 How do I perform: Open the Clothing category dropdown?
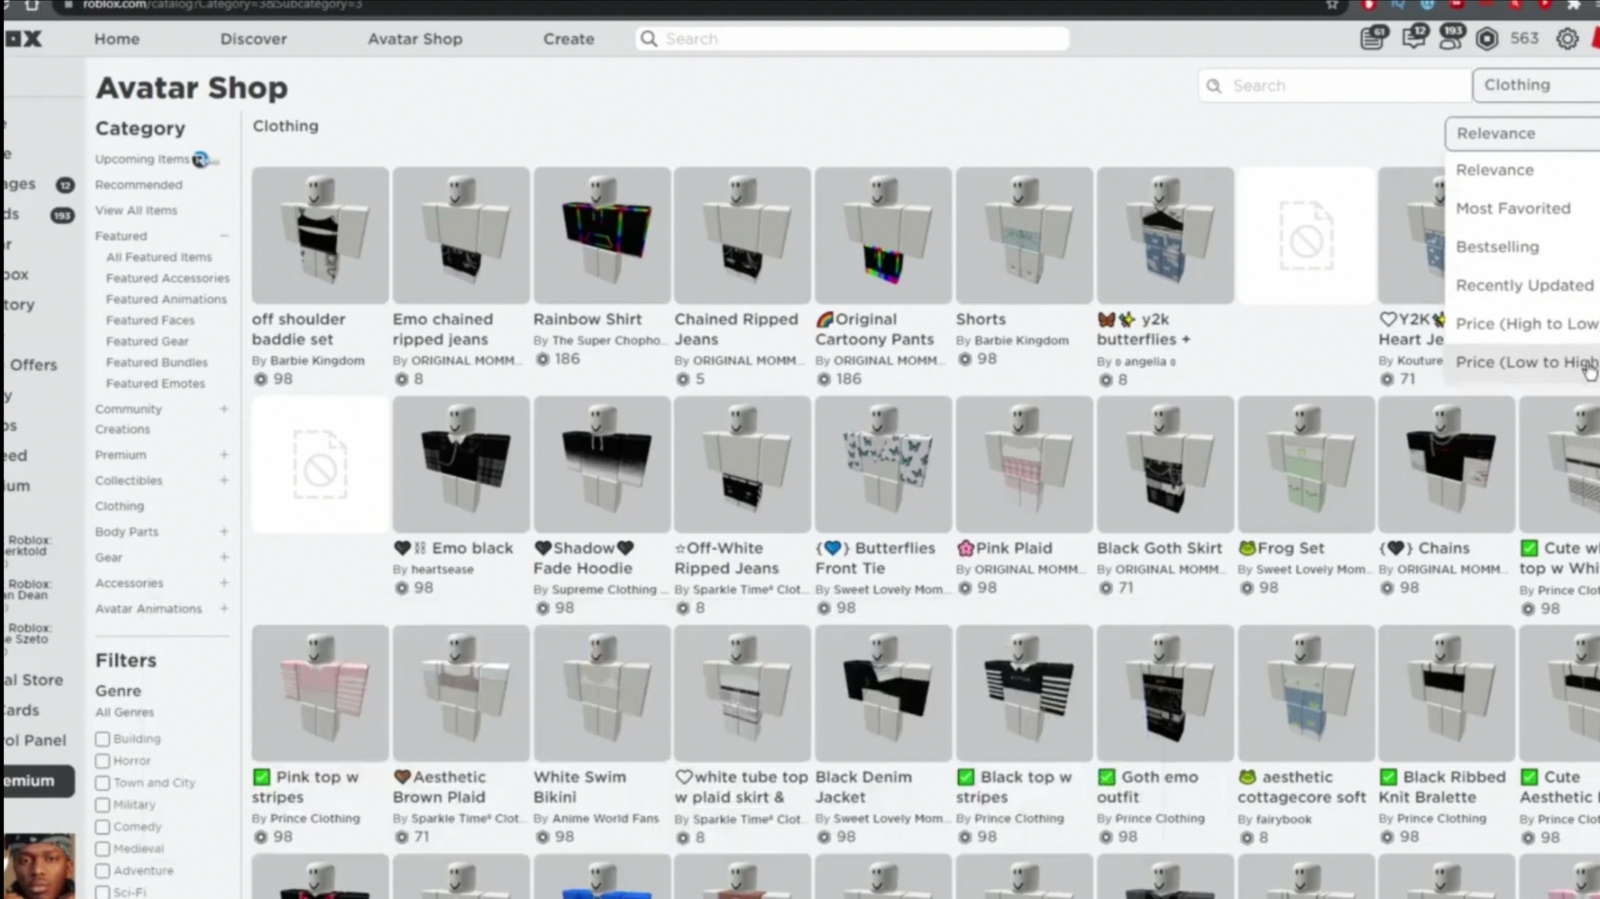coord(1535,85)
